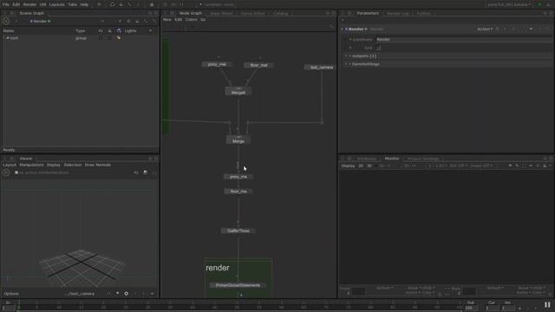Image resolution: width=555 pixels, height=312 pixels.
Task: Select the Merge node
Action: 238,140
